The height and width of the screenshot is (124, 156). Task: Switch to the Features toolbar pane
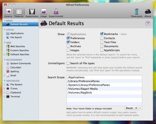point(19,13)
